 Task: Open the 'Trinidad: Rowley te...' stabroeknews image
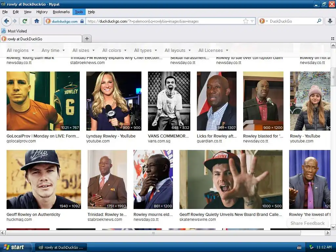click(107, 179)
